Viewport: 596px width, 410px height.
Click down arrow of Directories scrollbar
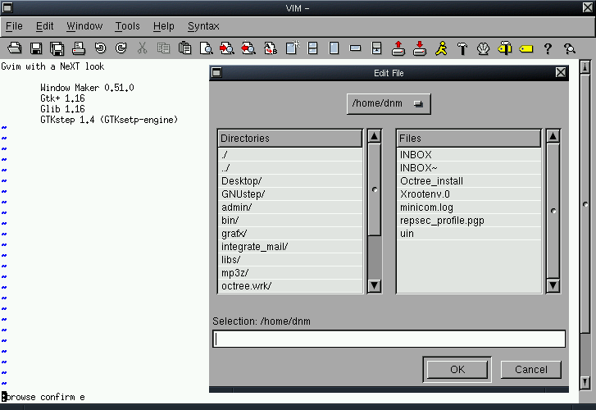click(375, 285)
